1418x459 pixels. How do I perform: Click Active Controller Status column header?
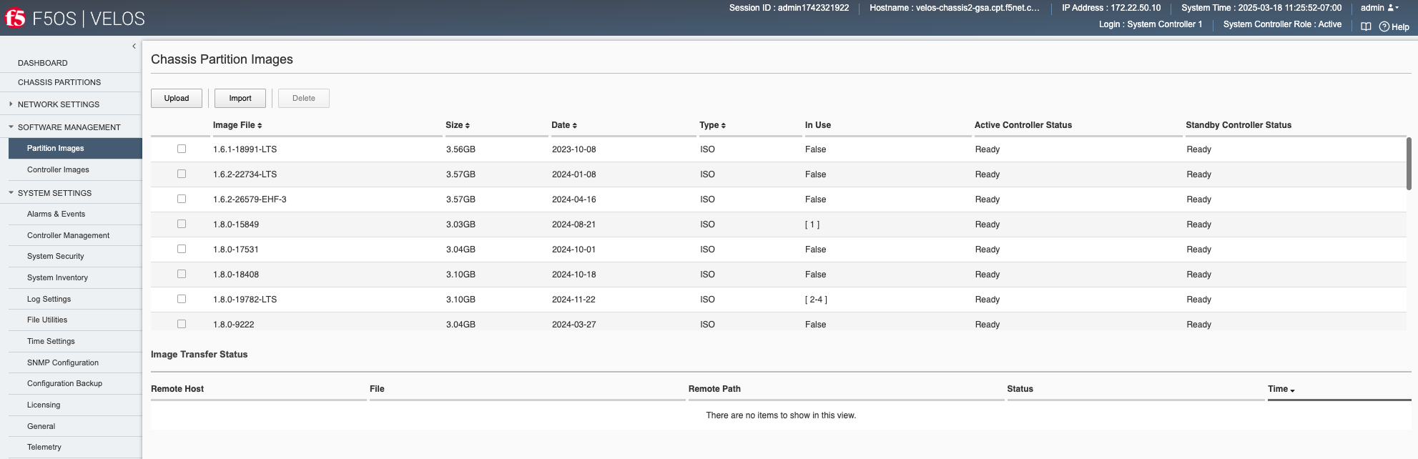[1023, 125]
